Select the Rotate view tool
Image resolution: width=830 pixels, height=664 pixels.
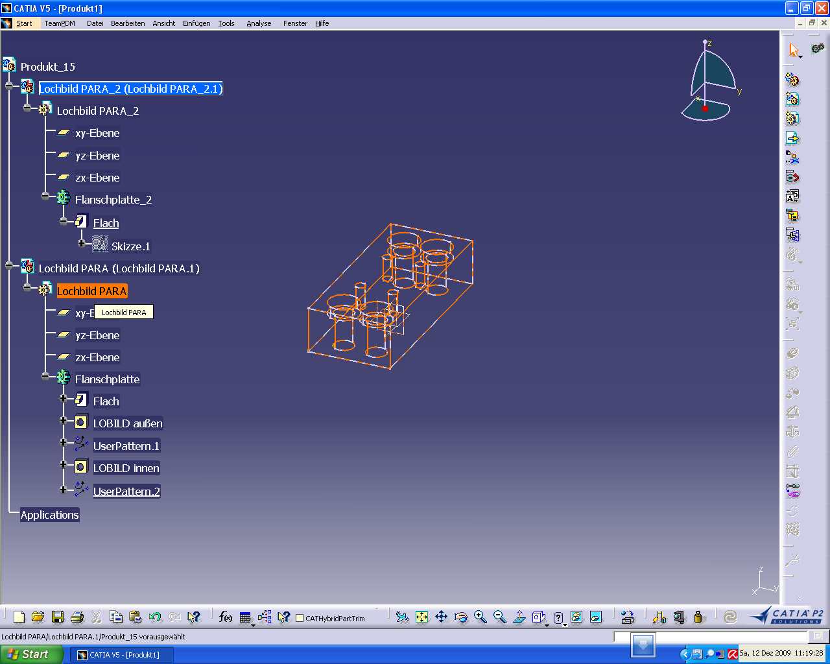[x=460, y=617]
